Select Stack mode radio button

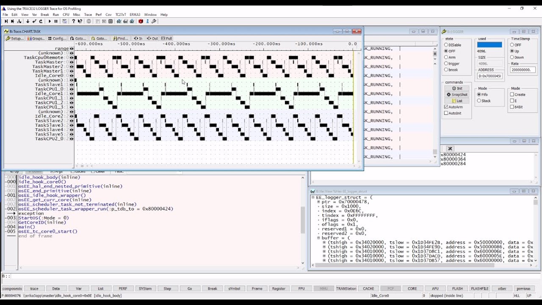click(484, 101)
